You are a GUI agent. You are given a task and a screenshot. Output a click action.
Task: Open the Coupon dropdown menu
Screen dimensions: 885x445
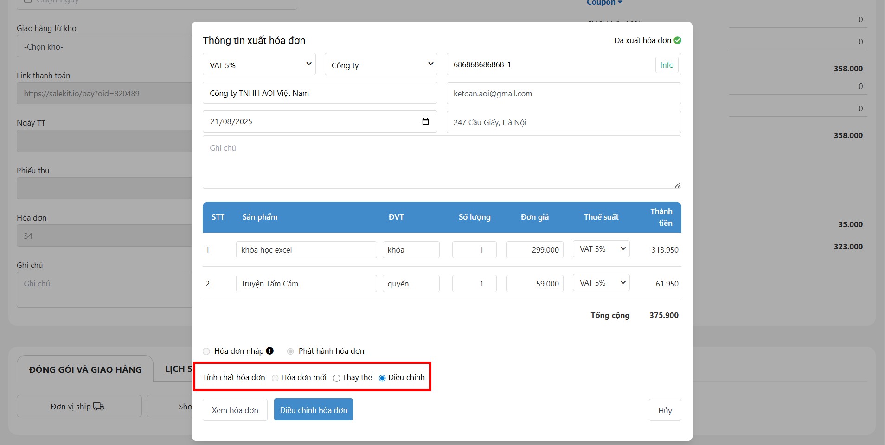click(x=604, y=3)
